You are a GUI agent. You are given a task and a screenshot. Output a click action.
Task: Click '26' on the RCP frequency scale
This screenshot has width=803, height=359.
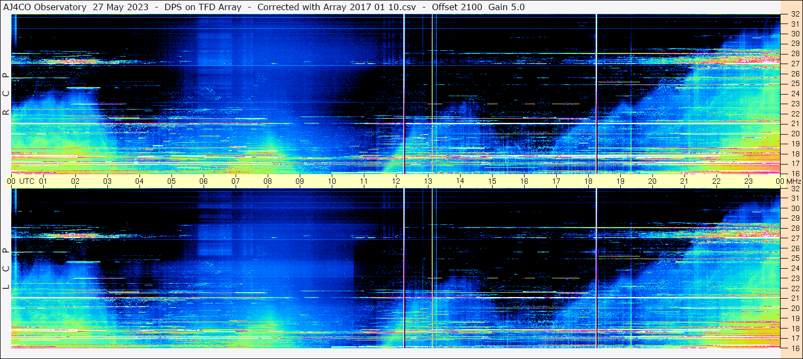794,74
